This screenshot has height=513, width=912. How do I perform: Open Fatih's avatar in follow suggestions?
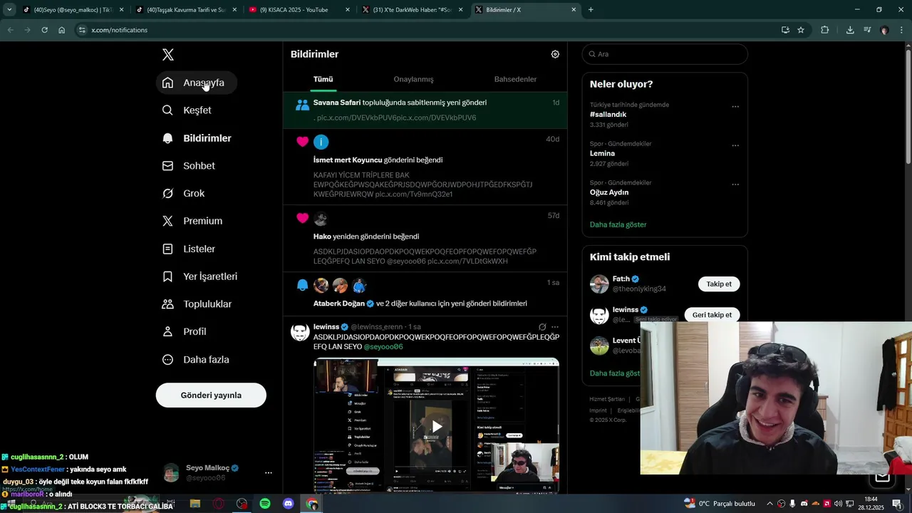tap(599, 284)
